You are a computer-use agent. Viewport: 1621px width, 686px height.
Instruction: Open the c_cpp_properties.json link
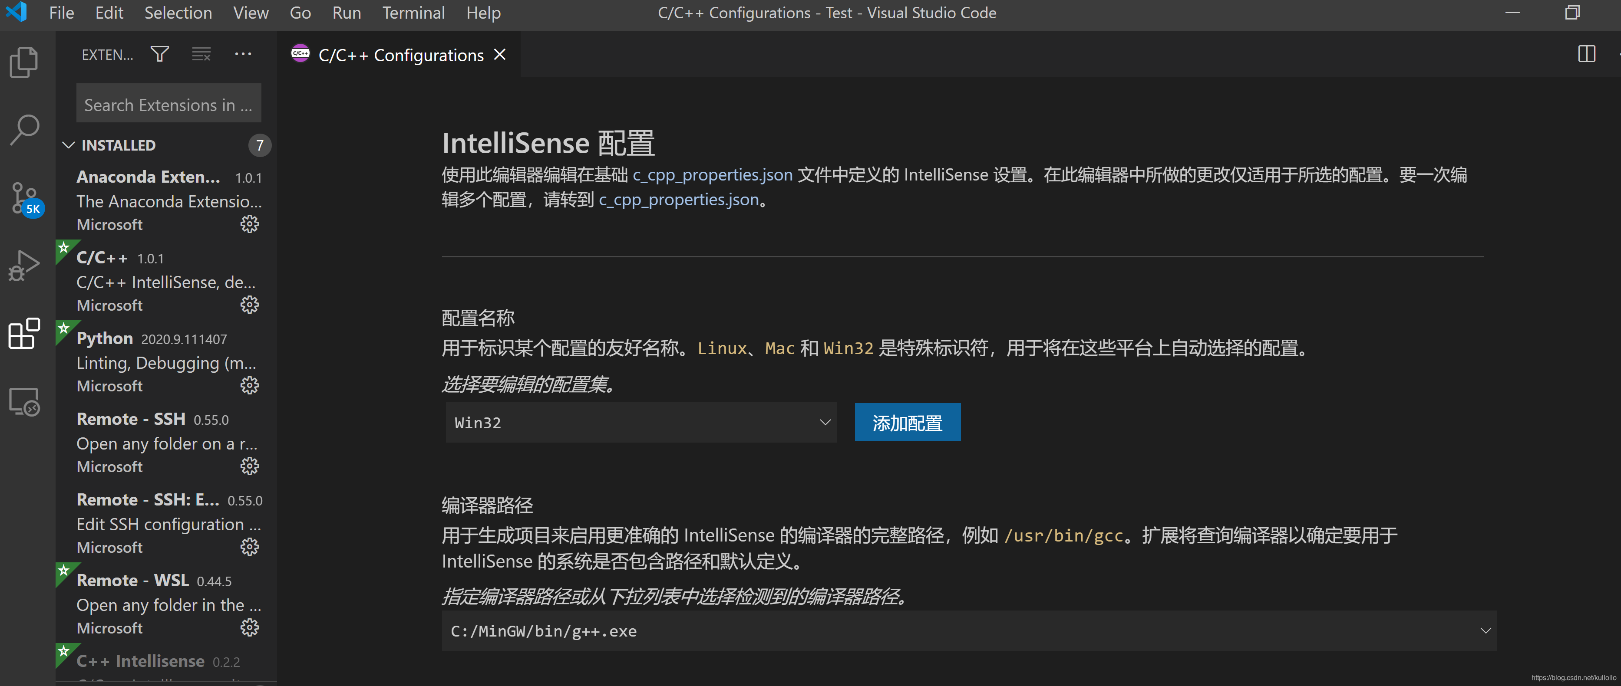[712, 175]
